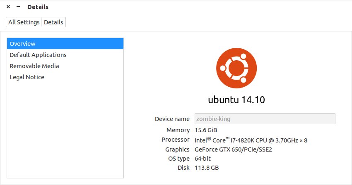
Task: Open Default Applications section
Action: coord(65,55)
